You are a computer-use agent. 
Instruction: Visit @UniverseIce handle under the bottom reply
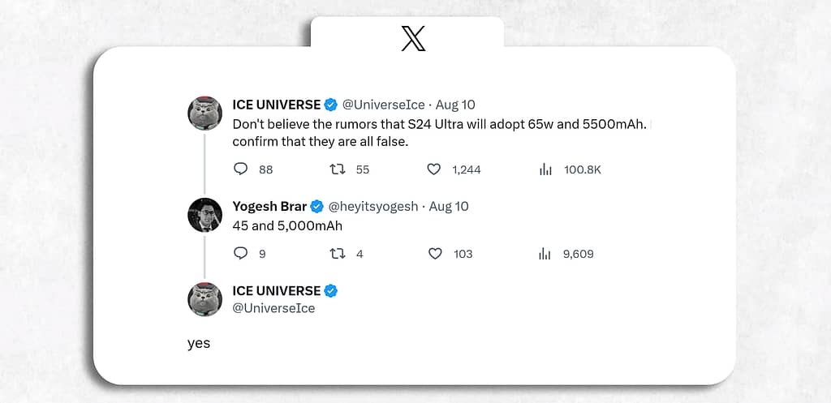[x=273, y=308]
